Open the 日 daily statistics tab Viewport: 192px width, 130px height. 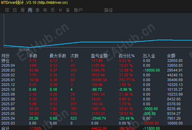pos(15,10)
